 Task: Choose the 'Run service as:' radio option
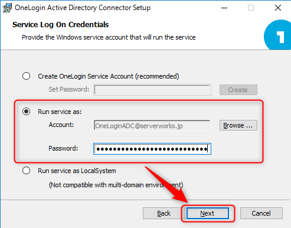[26, 112]
